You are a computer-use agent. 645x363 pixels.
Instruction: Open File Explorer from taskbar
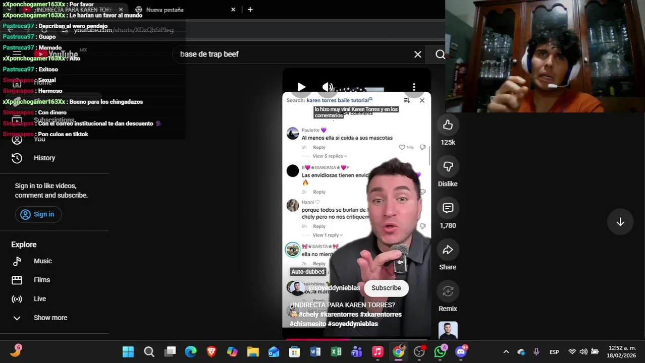253,352
